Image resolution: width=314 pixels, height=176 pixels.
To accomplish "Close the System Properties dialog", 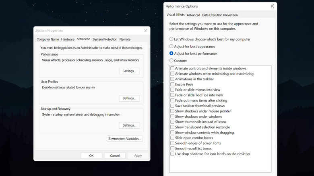I will pos(145,31).
